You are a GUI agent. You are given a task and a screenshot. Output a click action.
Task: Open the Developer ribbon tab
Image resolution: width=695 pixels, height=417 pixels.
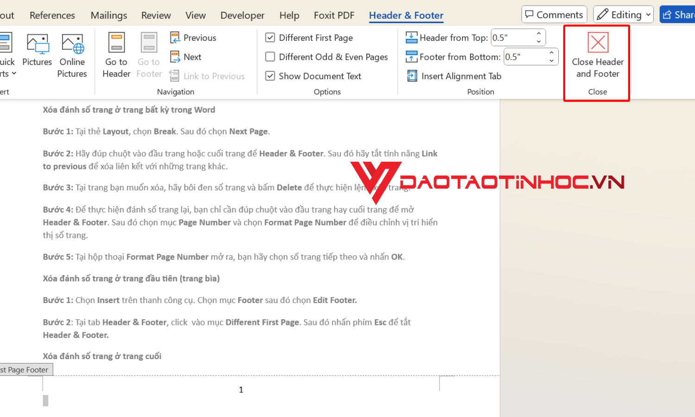pos(242,15)
